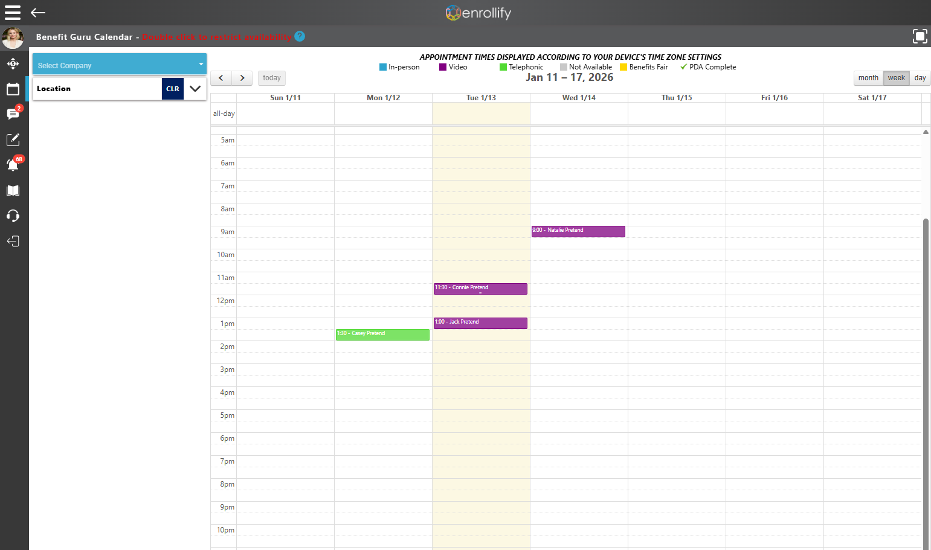Select Mon 1/12 column header
931x550 pixels.
pos(383,98)
